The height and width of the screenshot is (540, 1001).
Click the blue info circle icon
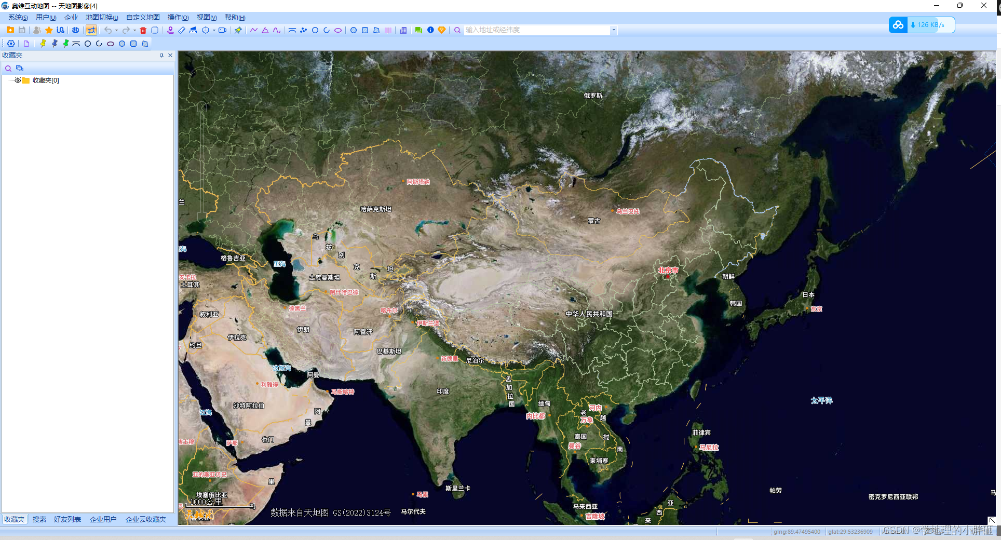coord(430,30)
